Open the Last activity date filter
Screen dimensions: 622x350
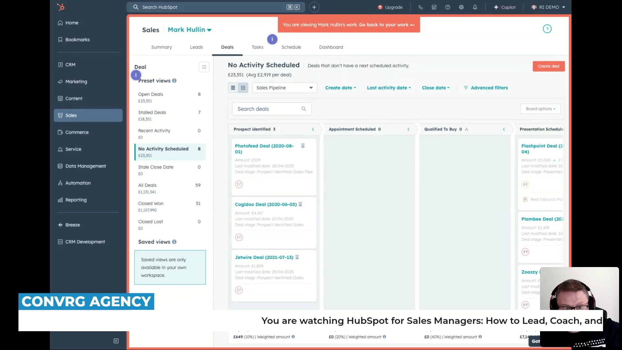point(389,88)
